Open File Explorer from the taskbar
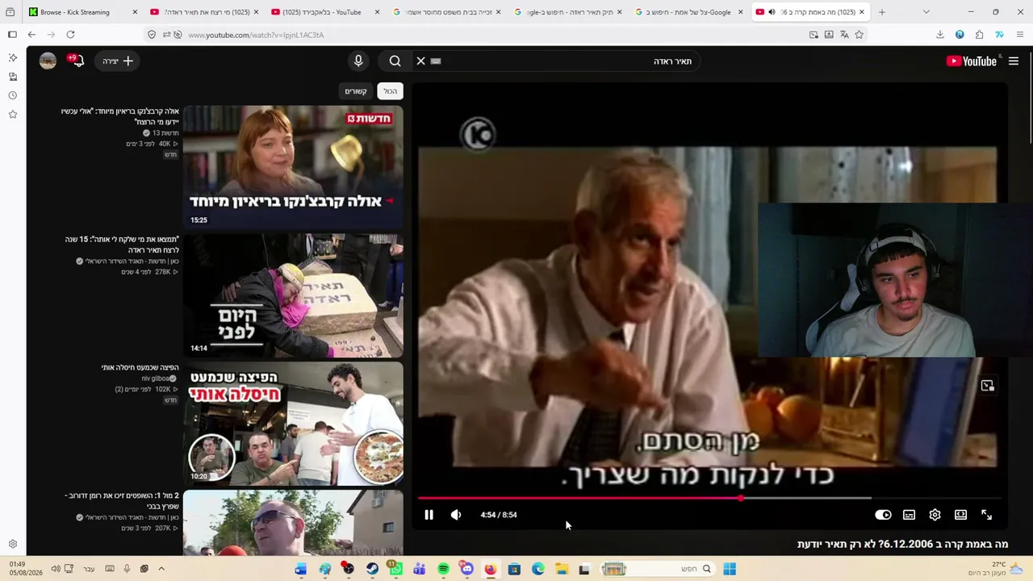Viewport: 1033px width, 581px height. coord(562,569)
